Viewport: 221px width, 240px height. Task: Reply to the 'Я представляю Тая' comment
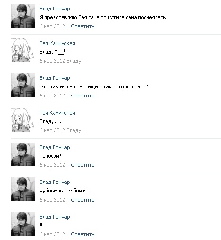(83, 26)
